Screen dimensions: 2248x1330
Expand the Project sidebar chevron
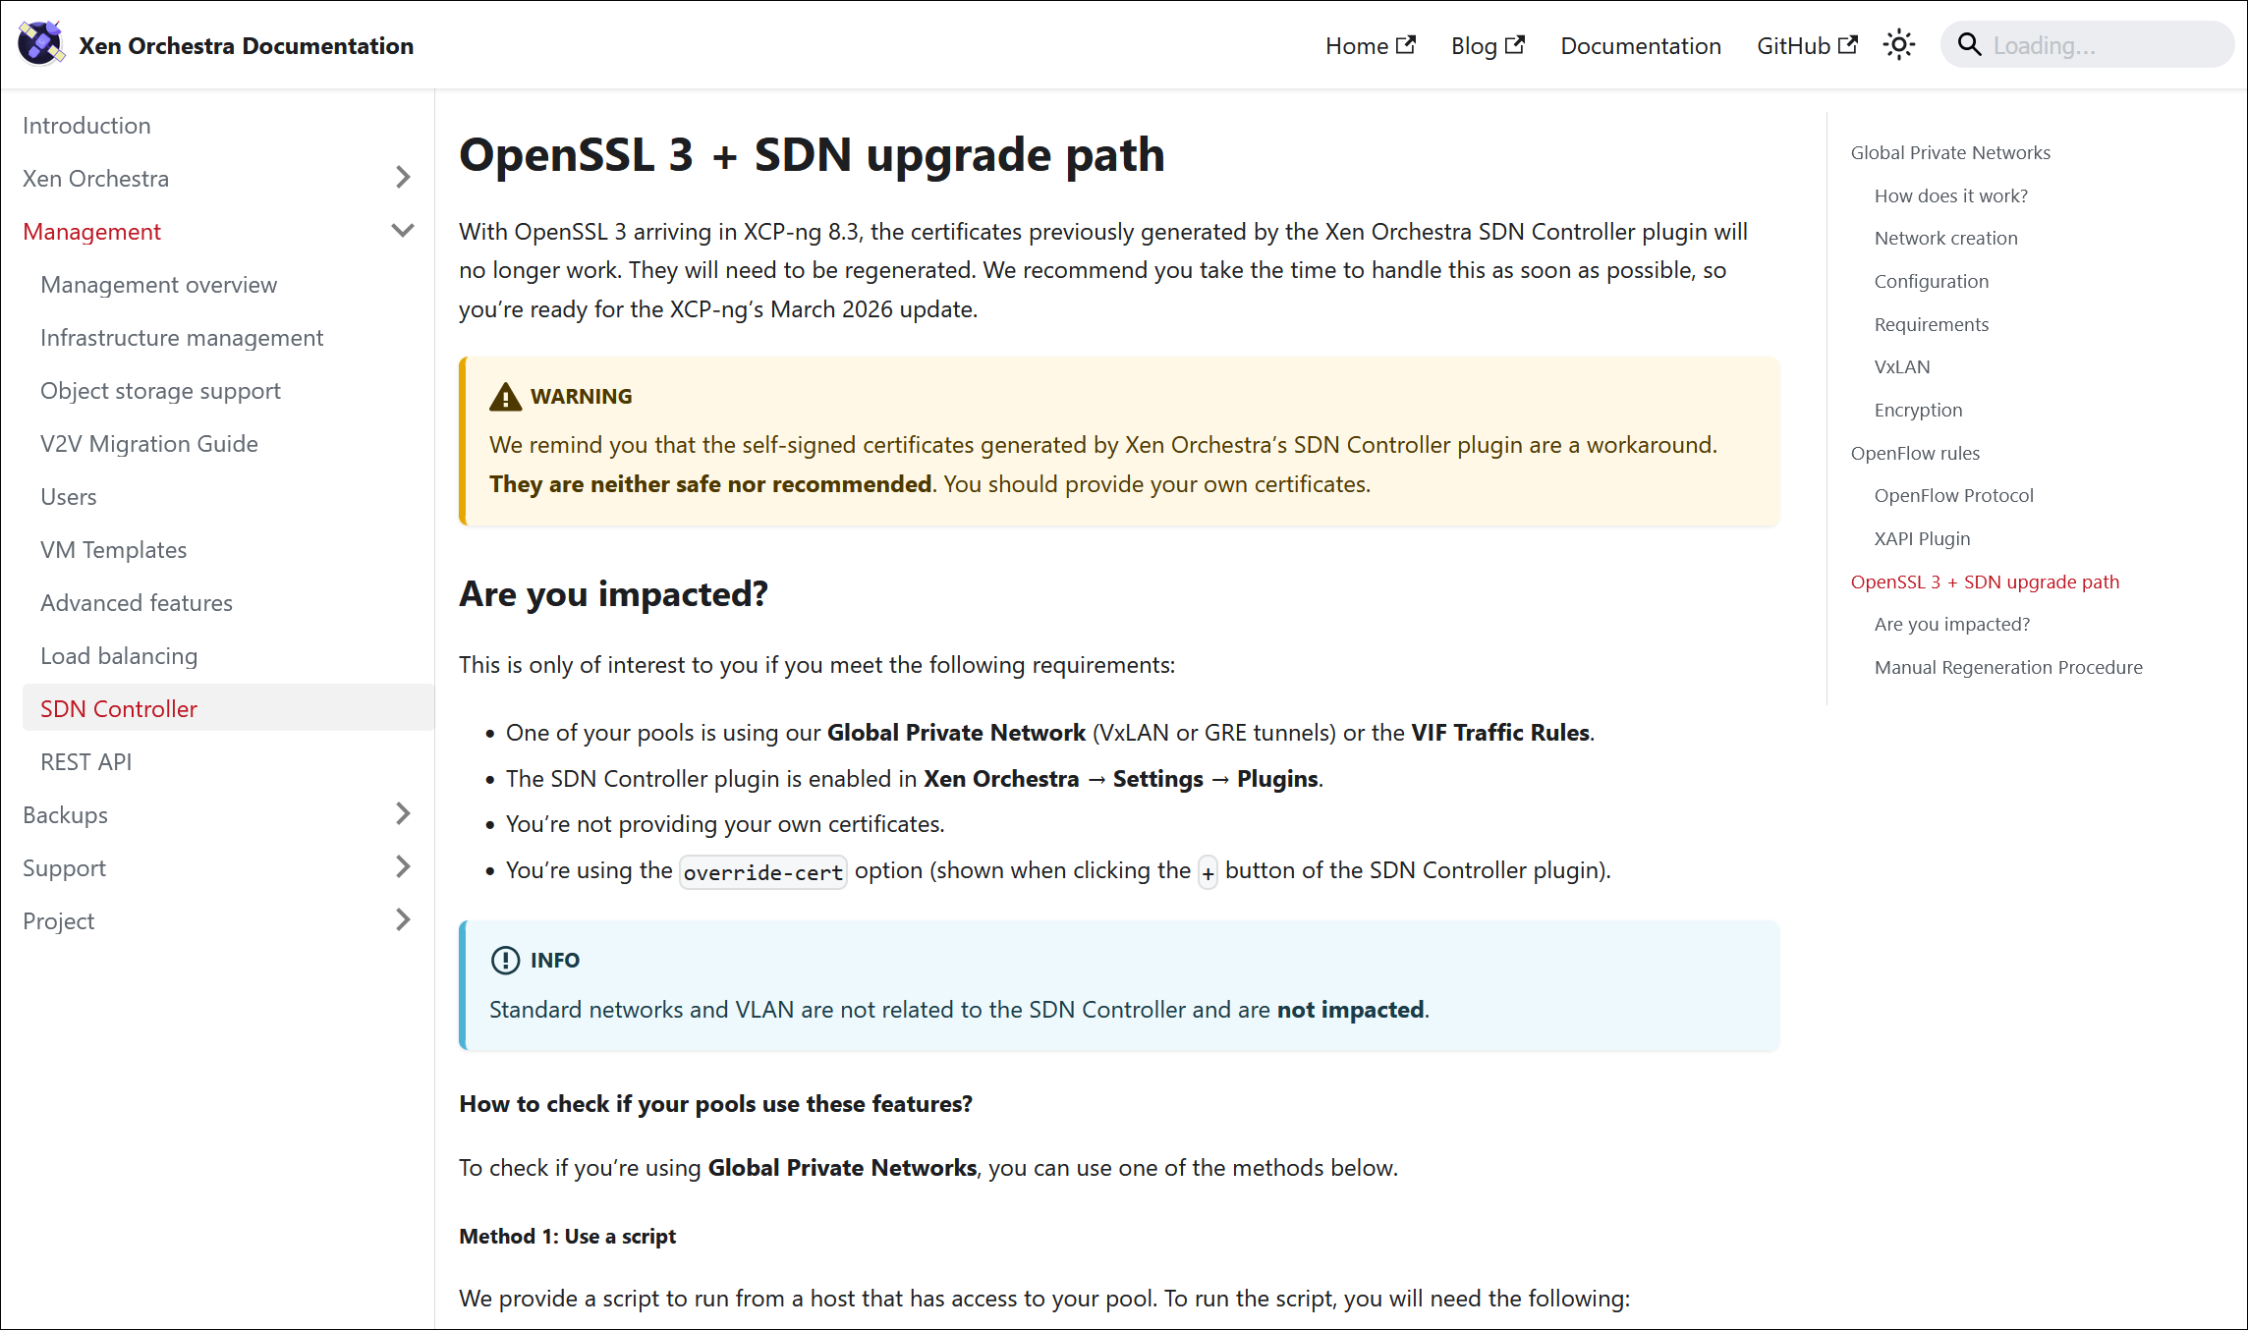tap(402, 920)
